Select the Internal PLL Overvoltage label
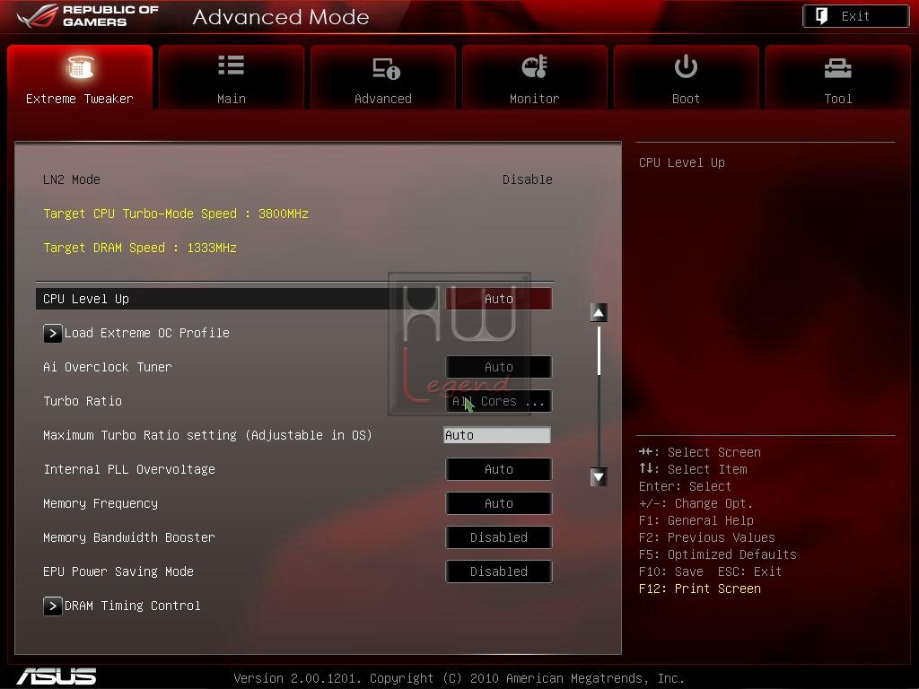This screenshot has height=689, width=919. [x=129, y=469]
